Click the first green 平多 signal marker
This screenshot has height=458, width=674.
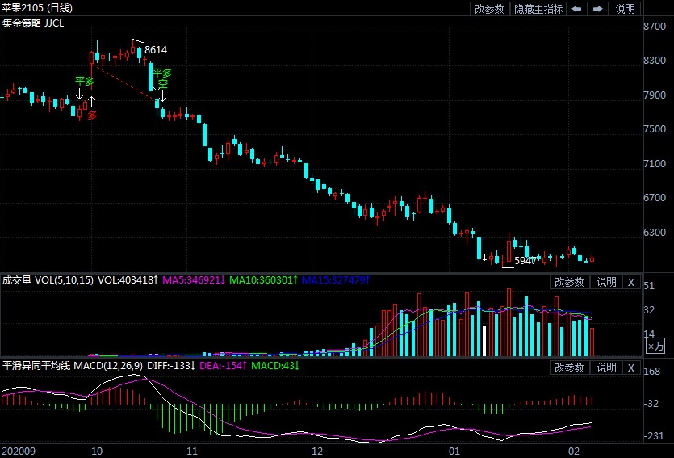85,81
